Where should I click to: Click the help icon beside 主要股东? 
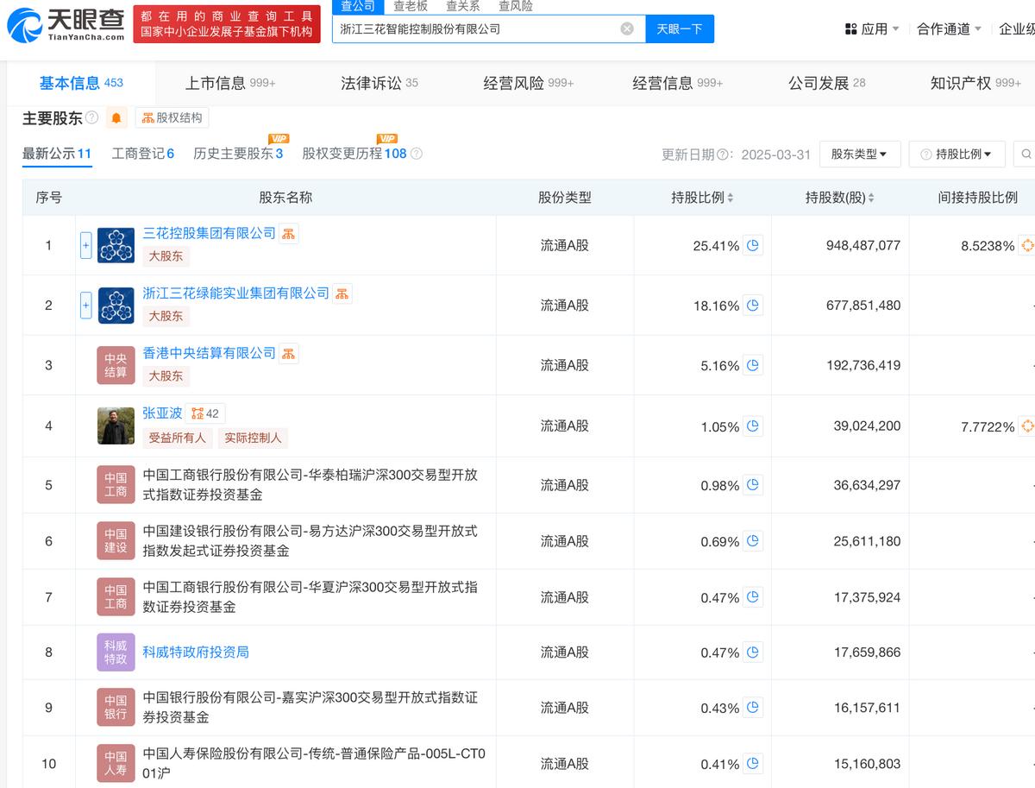click(91, 117)
